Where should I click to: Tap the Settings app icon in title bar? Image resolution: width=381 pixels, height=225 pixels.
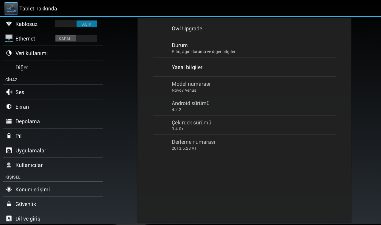tap(11, 8)
